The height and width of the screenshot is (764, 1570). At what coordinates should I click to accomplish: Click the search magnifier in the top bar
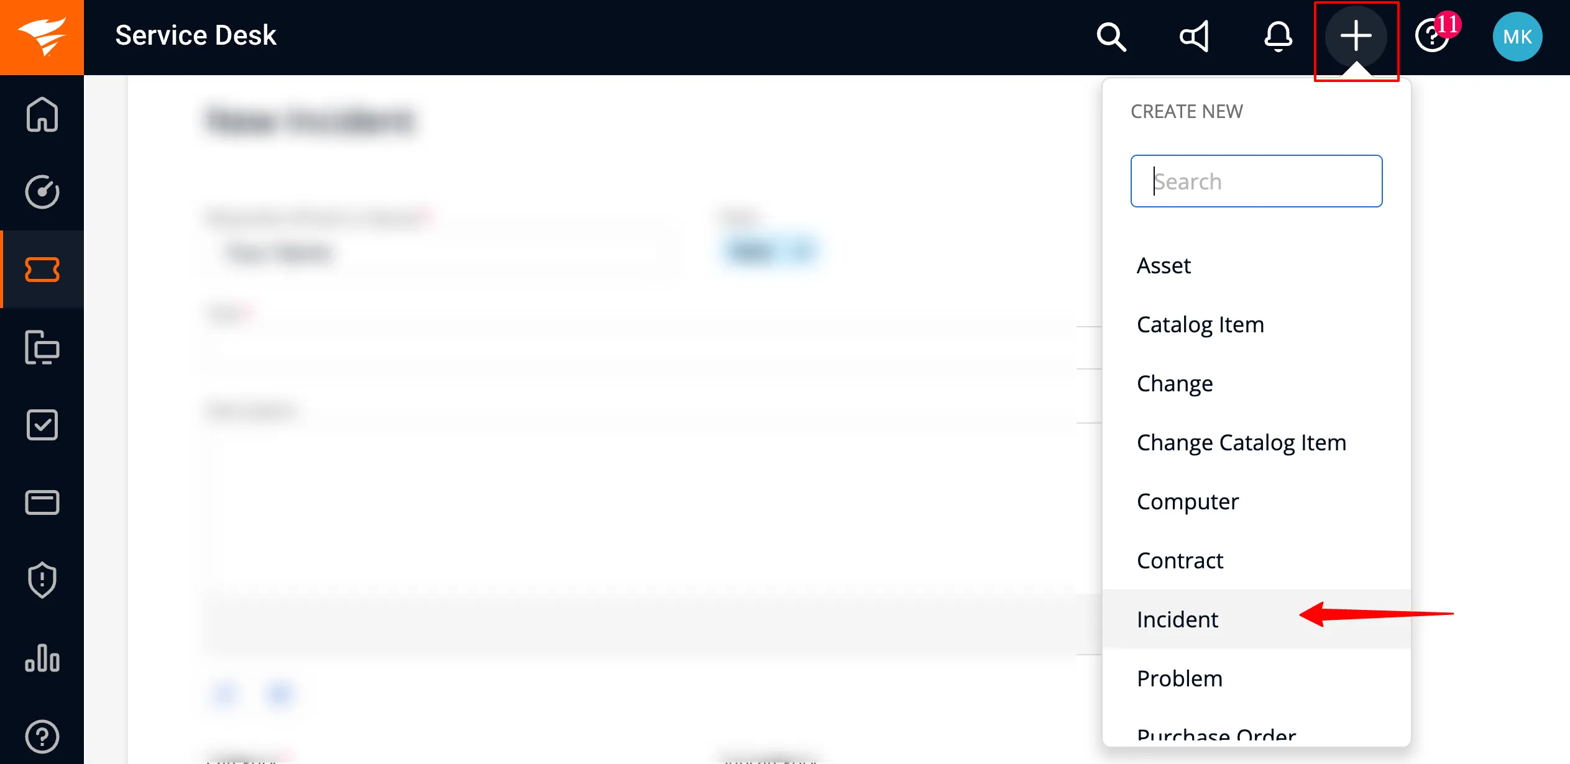pos(1111,37)
